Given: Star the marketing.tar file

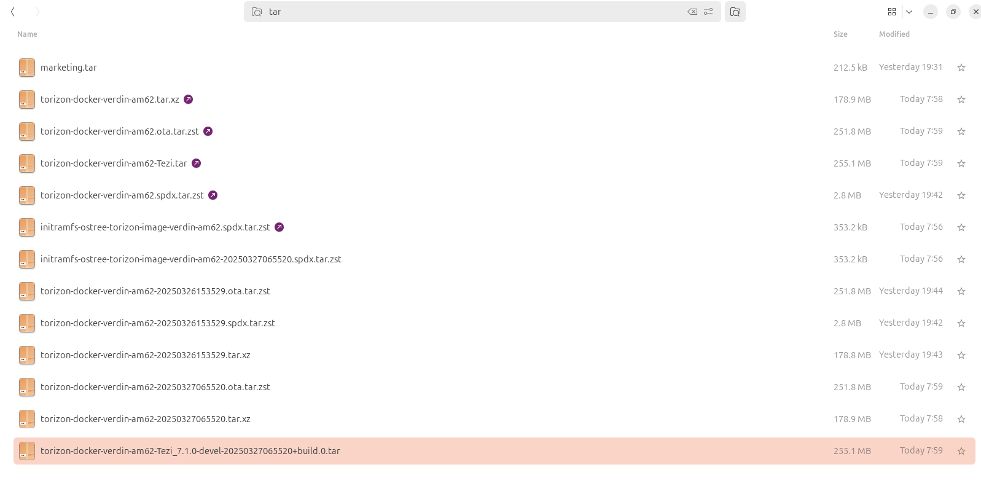Looking at the screenshot, I should point(961,68).
